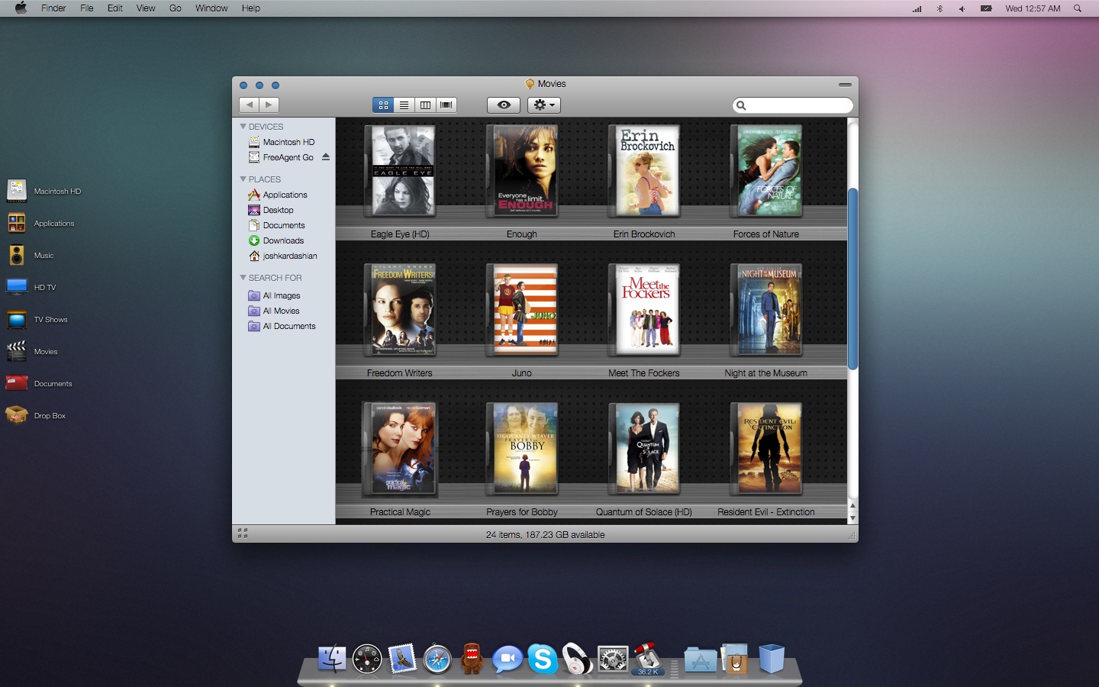
Task: Open the Action gear dropdown menu
Action: click(x=544, y=105)
